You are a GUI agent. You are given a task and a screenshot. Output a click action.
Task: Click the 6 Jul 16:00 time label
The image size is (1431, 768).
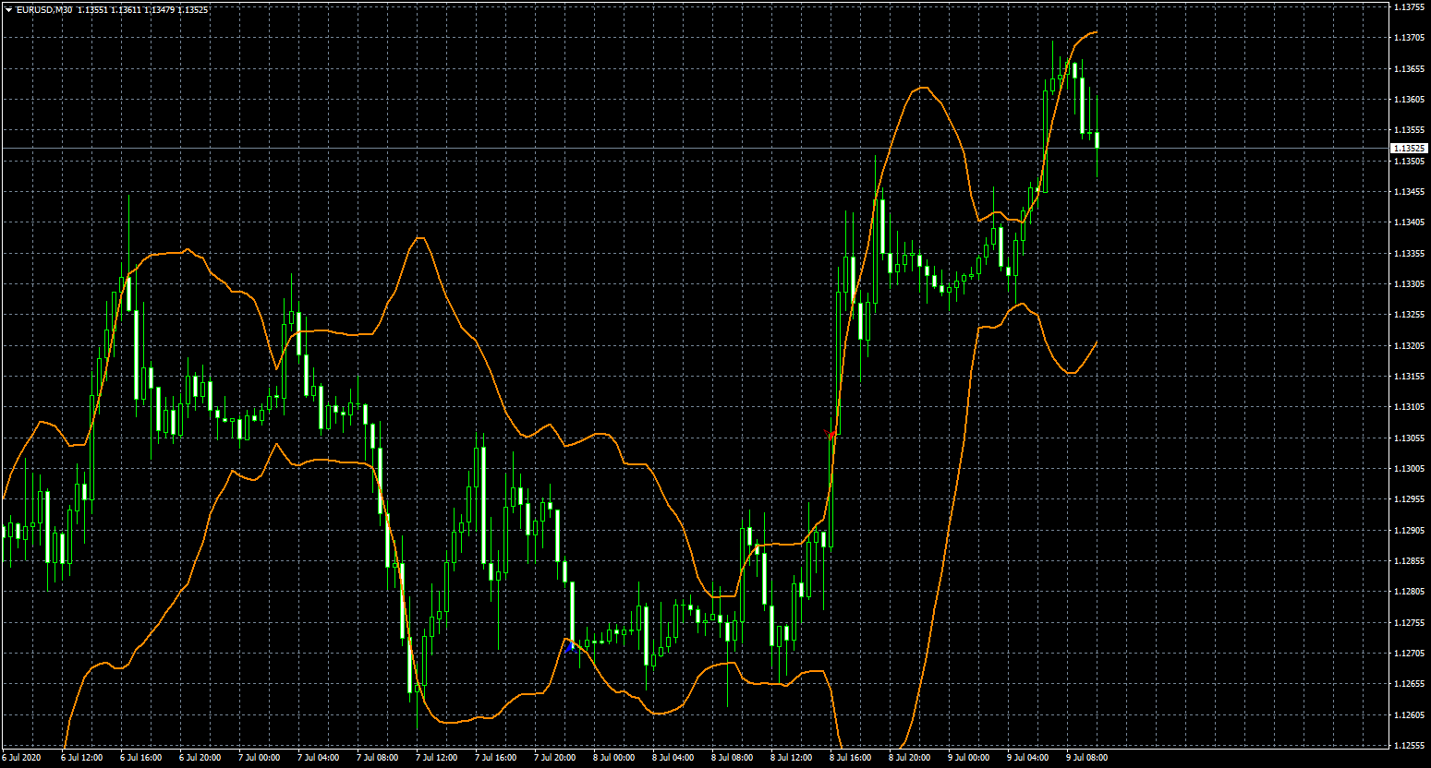(140, 758)
